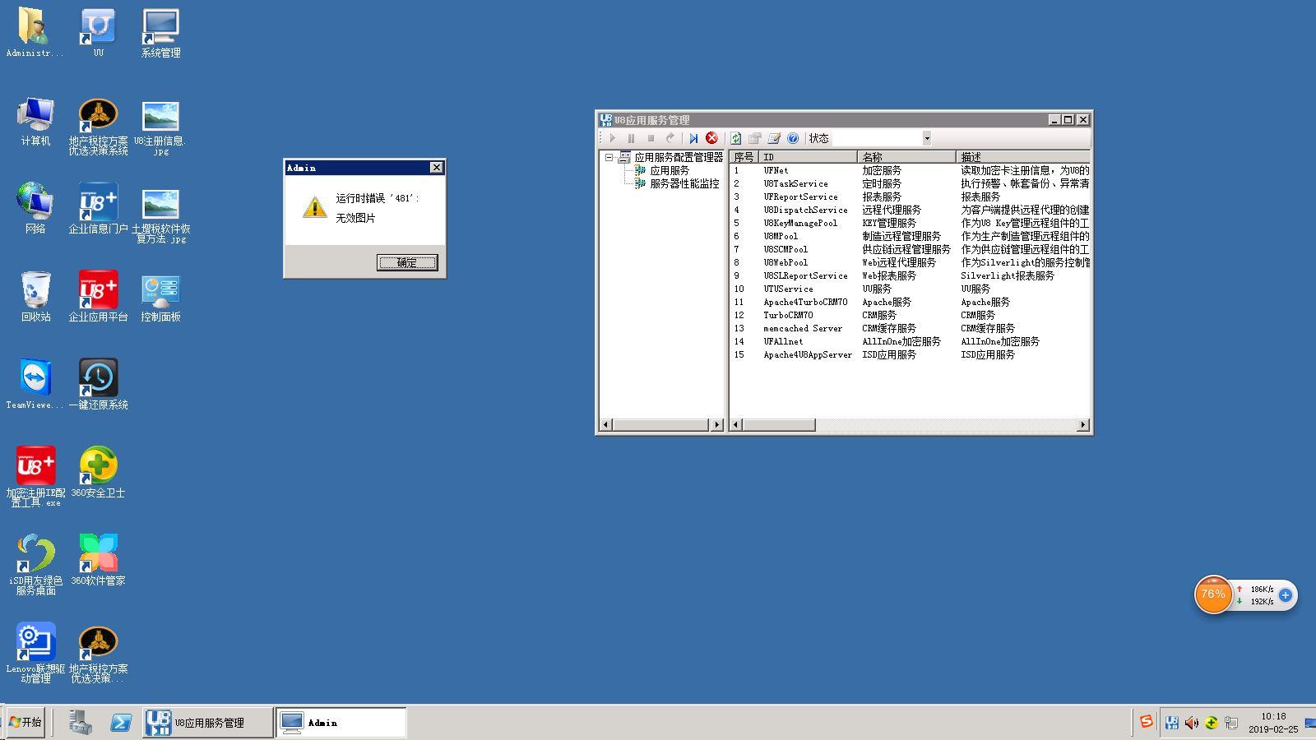Select the U8KeyManagePool row
This screenshot has width=1316, height=740.
pos(911,223)
